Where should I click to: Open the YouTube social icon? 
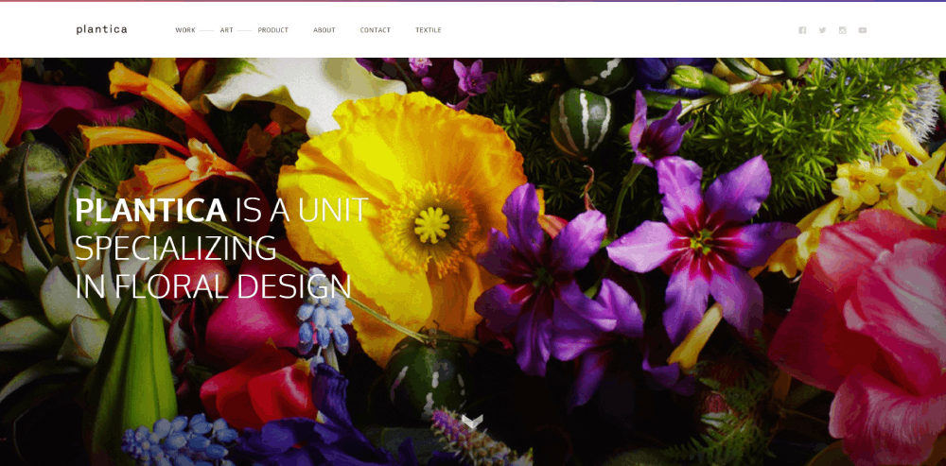[x=862, y=30]
